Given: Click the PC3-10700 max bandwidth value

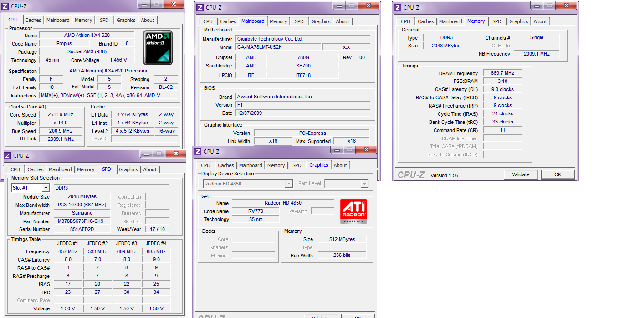Looking at the screenshot, I should coord(82,205).
